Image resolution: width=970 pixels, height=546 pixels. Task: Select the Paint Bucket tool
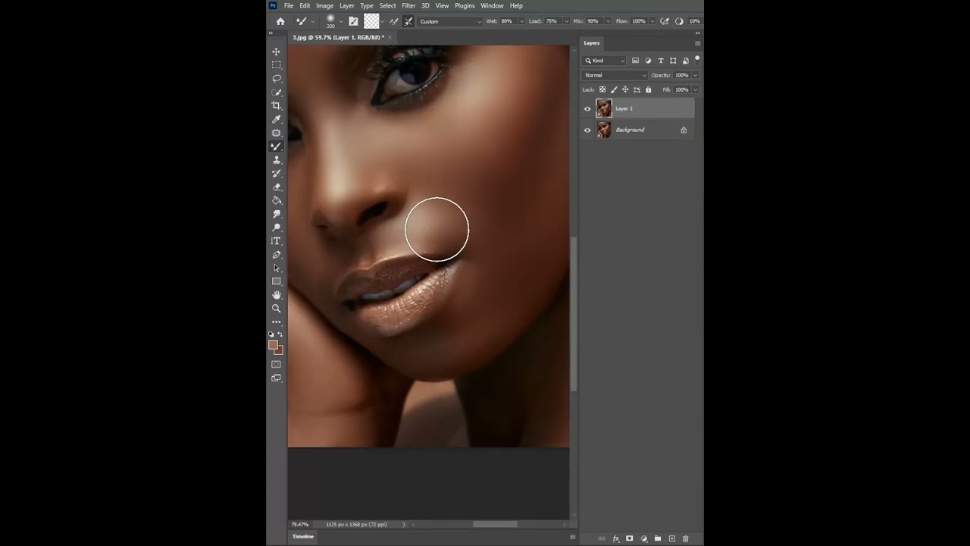click(277, 200)
